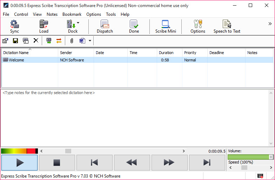Open dictation properties icon in small toolbar
275x180 pixels.
tap(5, 41)
